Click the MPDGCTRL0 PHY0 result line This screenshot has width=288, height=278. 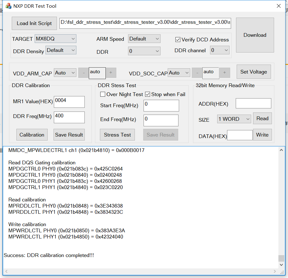point(66,169)
